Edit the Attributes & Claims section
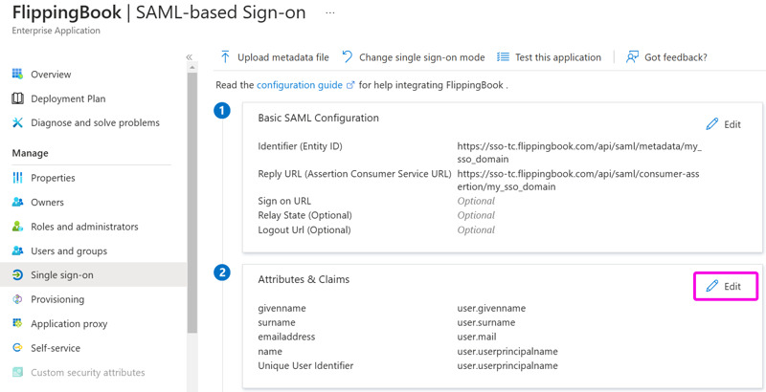 click(724, 286)
